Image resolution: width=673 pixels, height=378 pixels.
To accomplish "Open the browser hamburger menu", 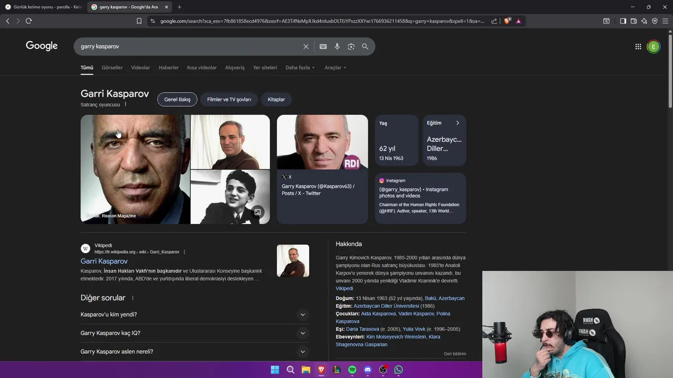I will pyautogui.click(x=665, y=21).
